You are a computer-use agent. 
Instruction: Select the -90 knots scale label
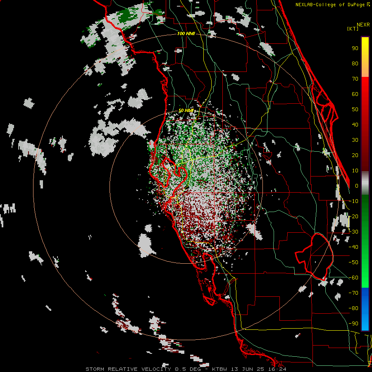point(353,324)
